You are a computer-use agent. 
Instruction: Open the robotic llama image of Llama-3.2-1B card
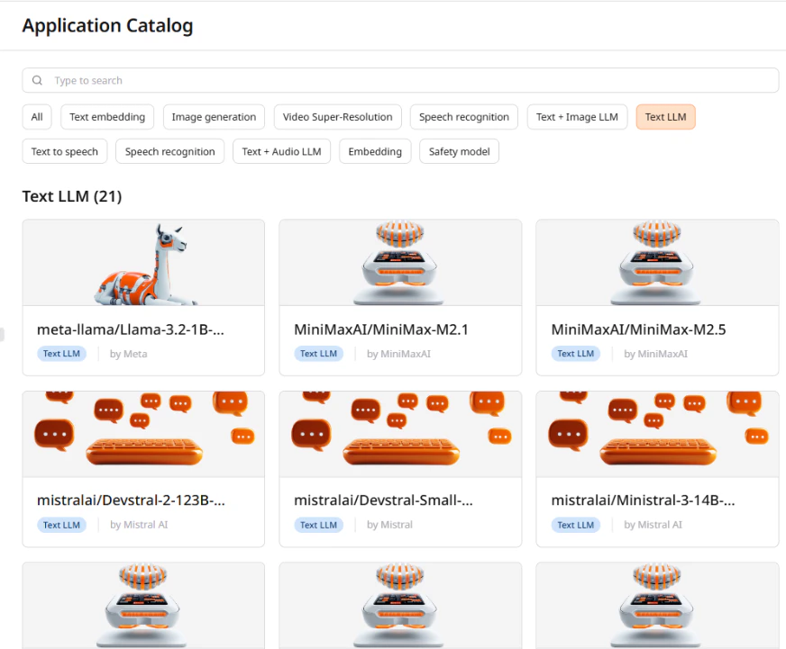(143, 263)
